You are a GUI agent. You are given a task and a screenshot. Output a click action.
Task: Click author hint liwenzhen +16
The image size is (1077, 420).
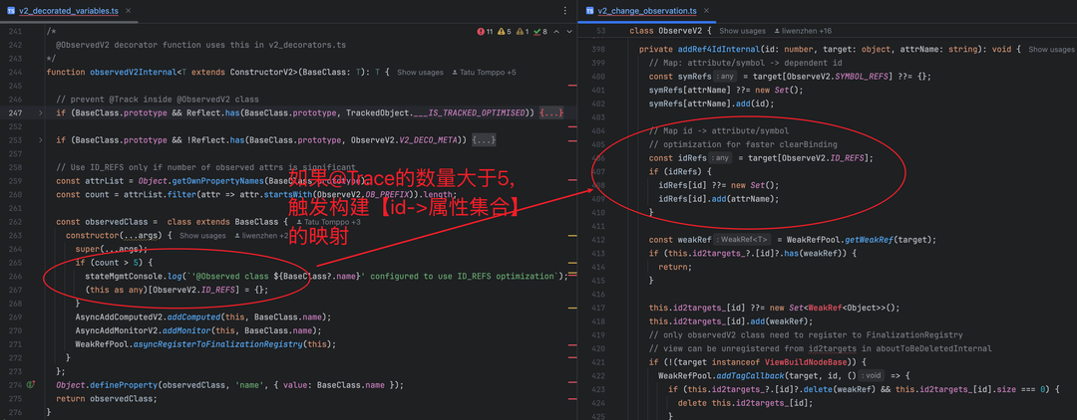coord(803,31)
